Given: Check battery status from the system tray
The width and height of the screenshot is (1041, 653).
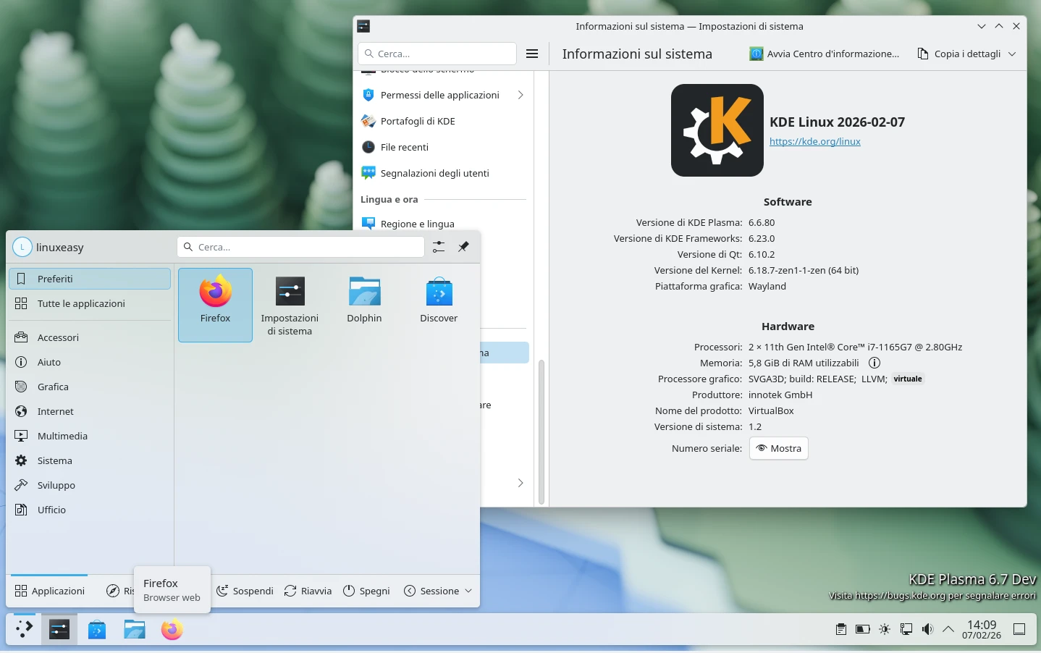Looking at the screenshot, I should pyautogui.click(x=862, y=629).
